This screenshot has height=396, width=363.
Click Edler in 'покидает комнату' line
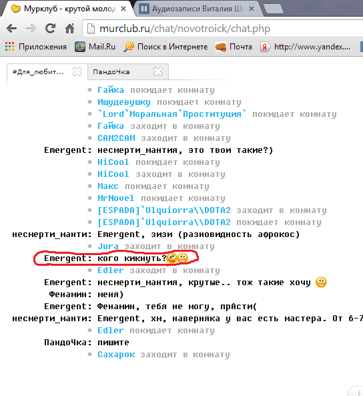pos(111,331)
